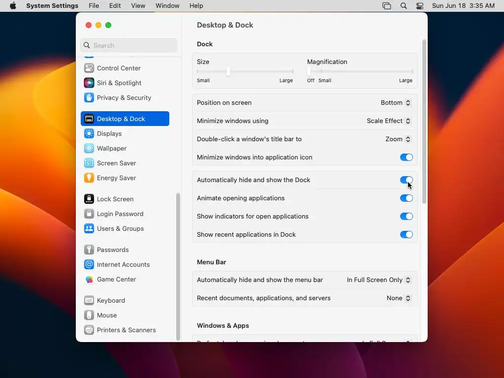The width and height of the screenshot is (504, 378).
Task: Open the title bar double-click Zoom popup
Action: pos(398,139)
